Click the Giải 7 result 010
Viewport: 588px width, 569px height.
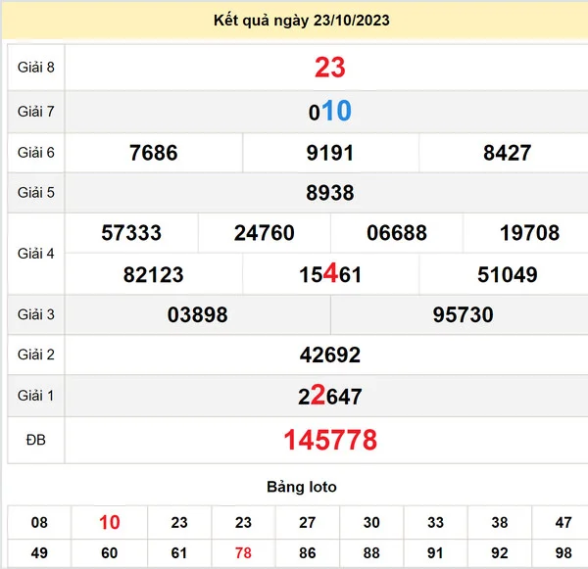coord(329,112)
